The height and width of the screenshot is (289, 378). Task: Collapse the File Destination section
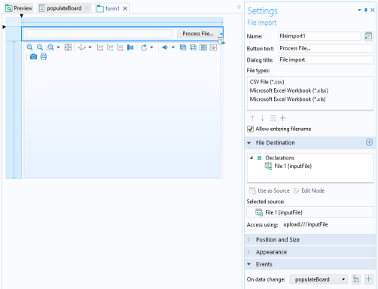[248, 143]
